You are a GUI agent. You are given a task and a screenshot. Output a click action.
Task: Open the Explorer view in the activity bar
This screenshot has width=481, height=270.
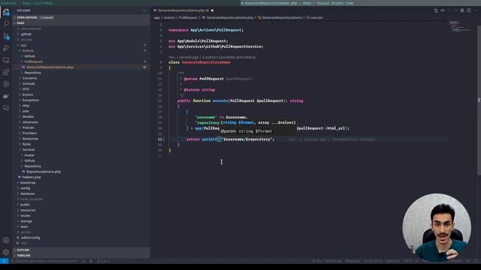coord(6,12)
